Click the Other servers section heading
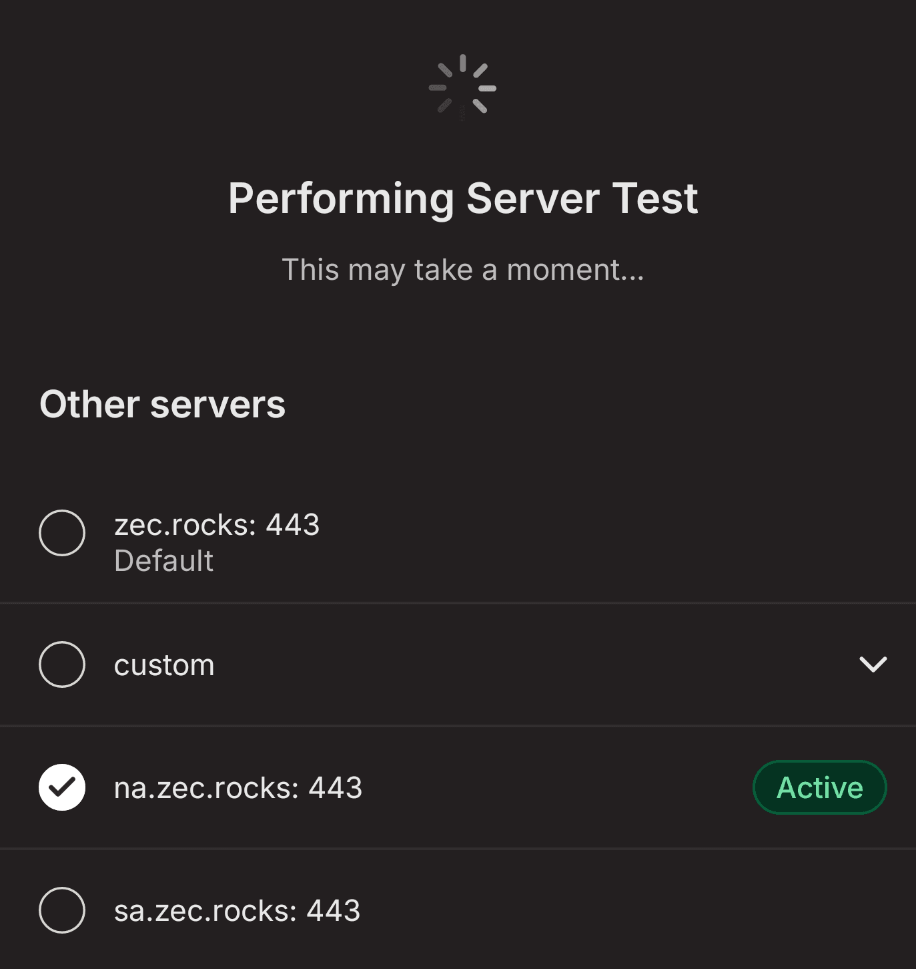 (x=162, y=405)
